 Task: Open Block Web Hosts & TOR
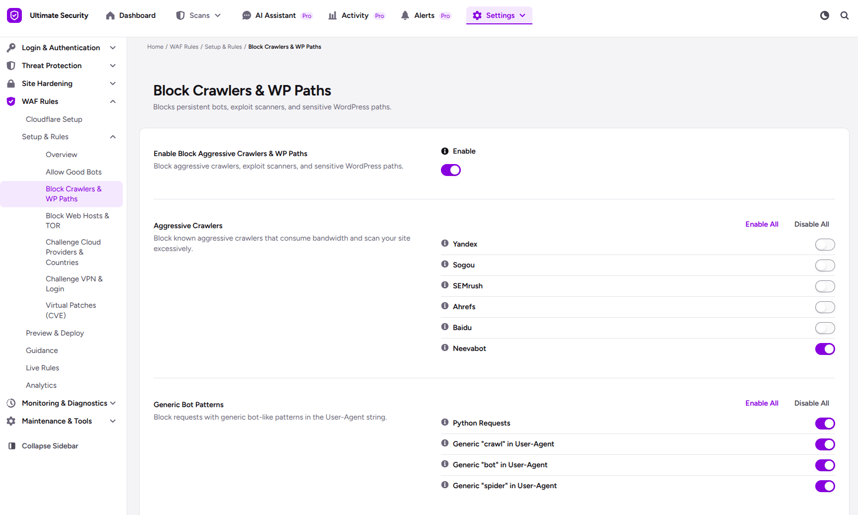tap(78, 221)
